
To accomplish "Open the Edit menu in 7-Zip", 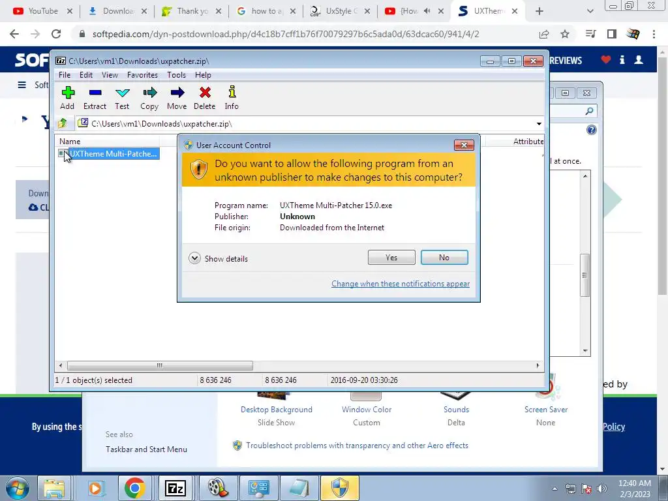I will coord(86,75).
